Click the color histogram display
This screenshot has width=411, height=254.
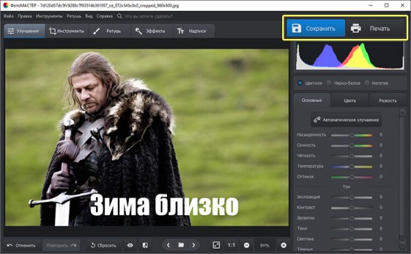pos(350,55)
